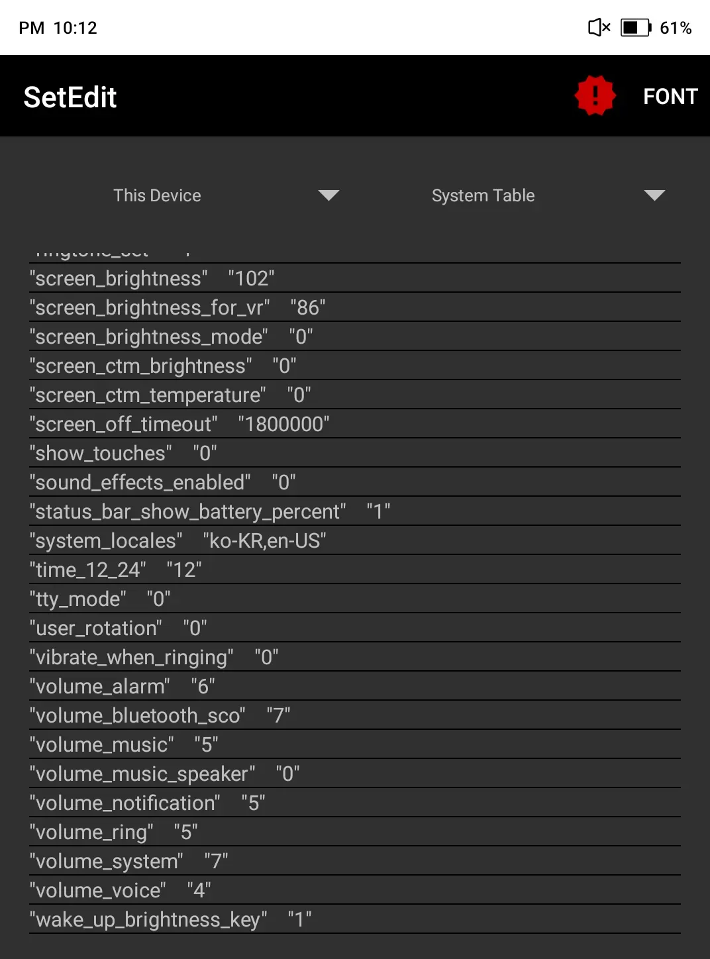Edit the screen_brightness setting row
Screen dimensions: 710x959
[x=355, y=278]
